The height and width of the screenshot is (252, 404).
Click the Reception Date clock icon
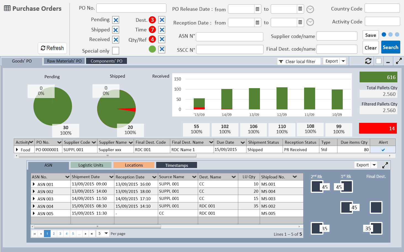[310, 22]
